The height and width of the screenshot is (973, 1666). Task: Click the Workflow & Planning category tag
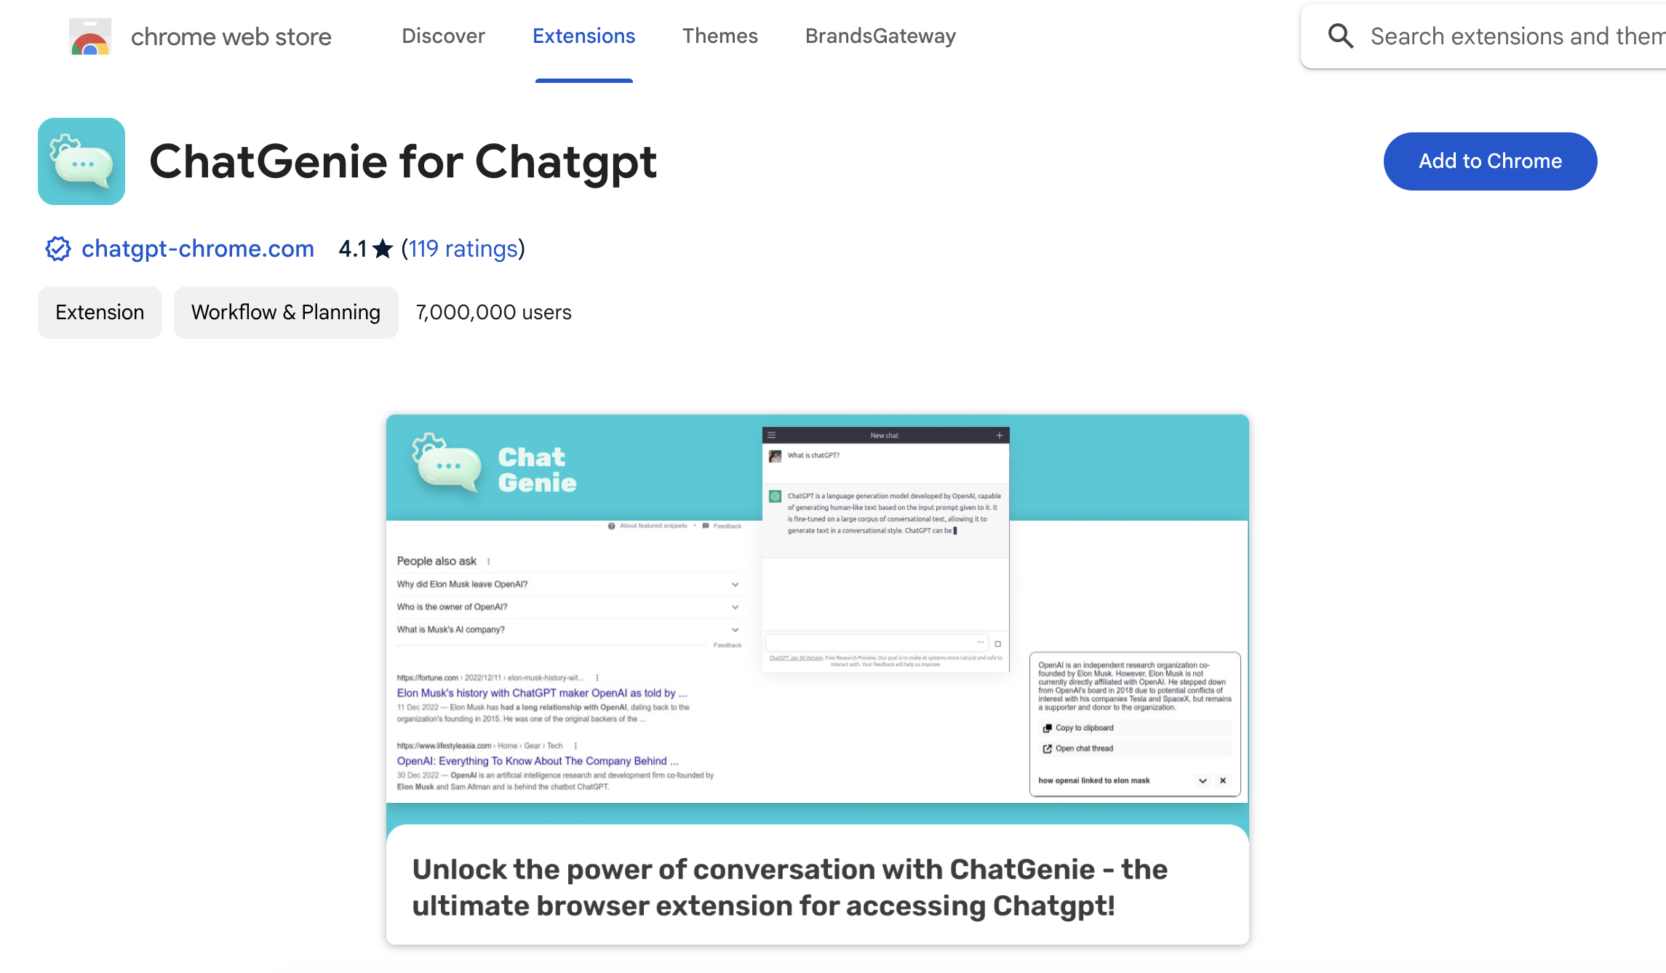[286, 313]
